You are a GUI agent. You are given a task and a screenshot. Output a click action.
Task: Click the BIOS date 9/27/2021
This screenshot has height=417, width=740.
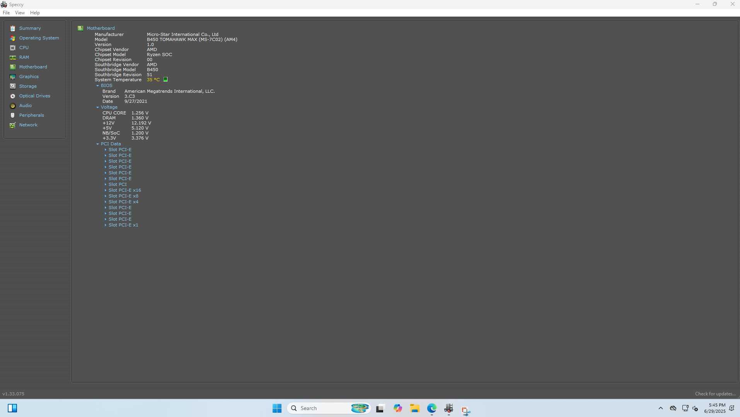(x=136, y=101)
